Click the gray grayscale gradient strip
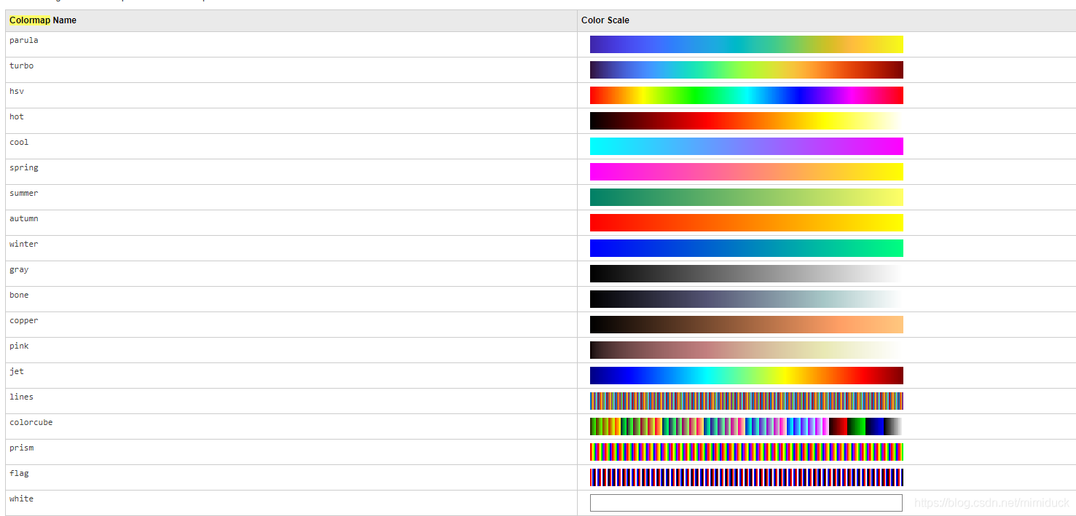 click(746, 273)
